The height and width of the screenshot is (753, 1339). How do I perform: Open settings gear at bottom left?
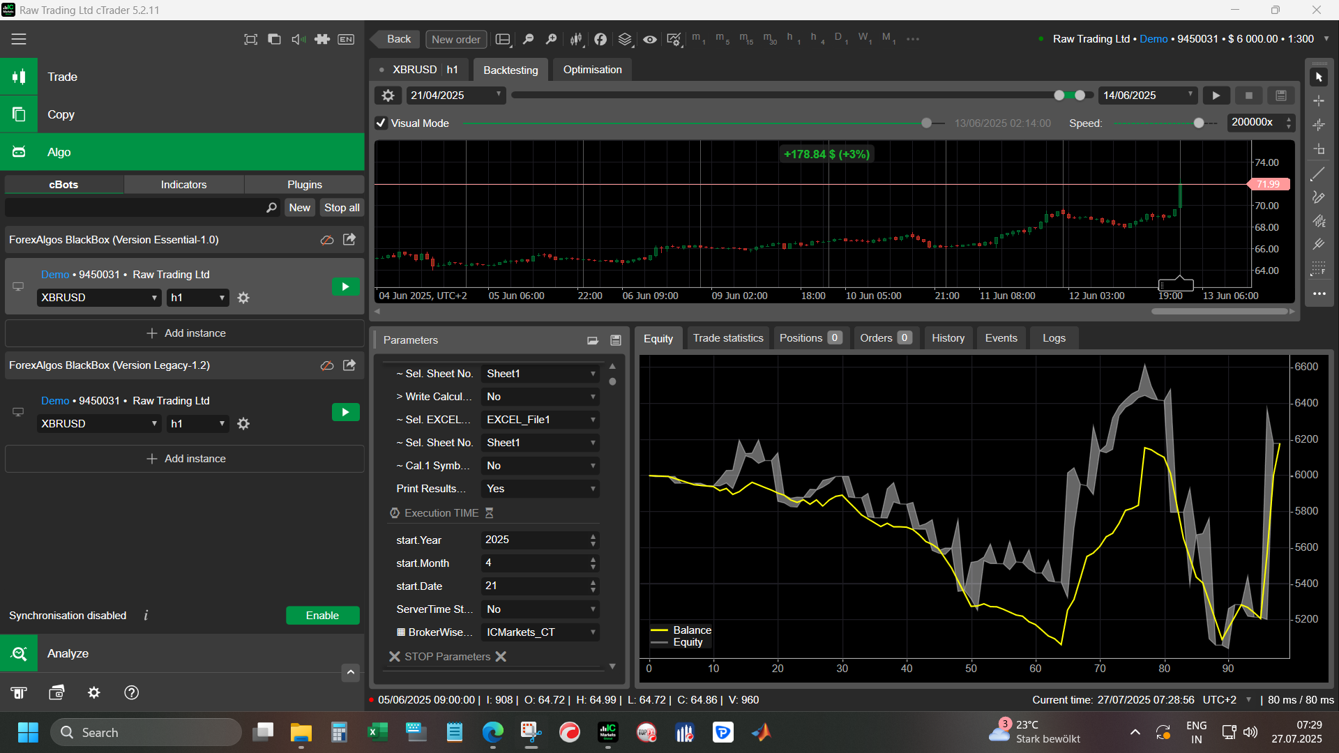click(93, 692)
